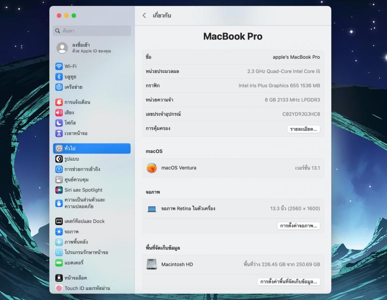The height and width of the screenshot is (300, 387).
Task: Select the Battery icon
Action: pos(59,263)
